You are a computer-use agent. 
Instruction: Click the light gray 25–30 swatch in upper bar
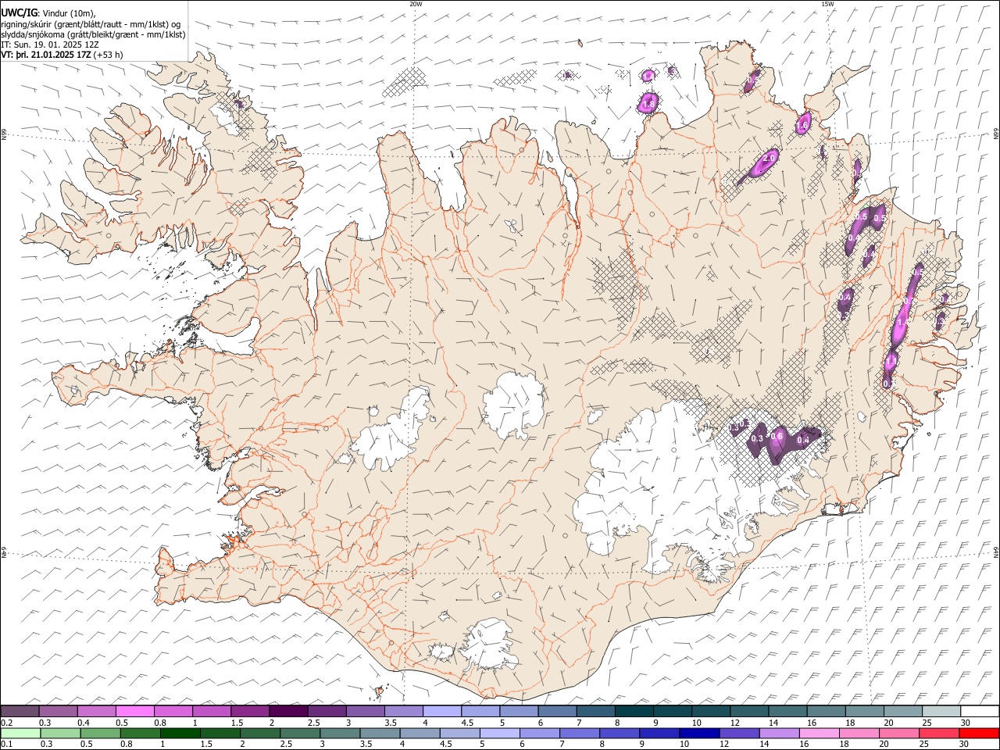[x=941, y=711]
